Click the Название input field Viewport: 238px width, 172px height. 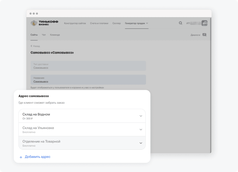pos(88,80)
